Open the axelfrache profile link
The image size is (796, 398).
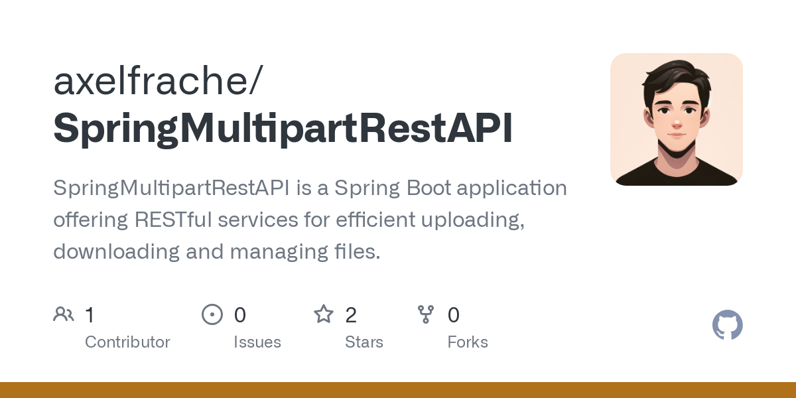click(158, 80)
